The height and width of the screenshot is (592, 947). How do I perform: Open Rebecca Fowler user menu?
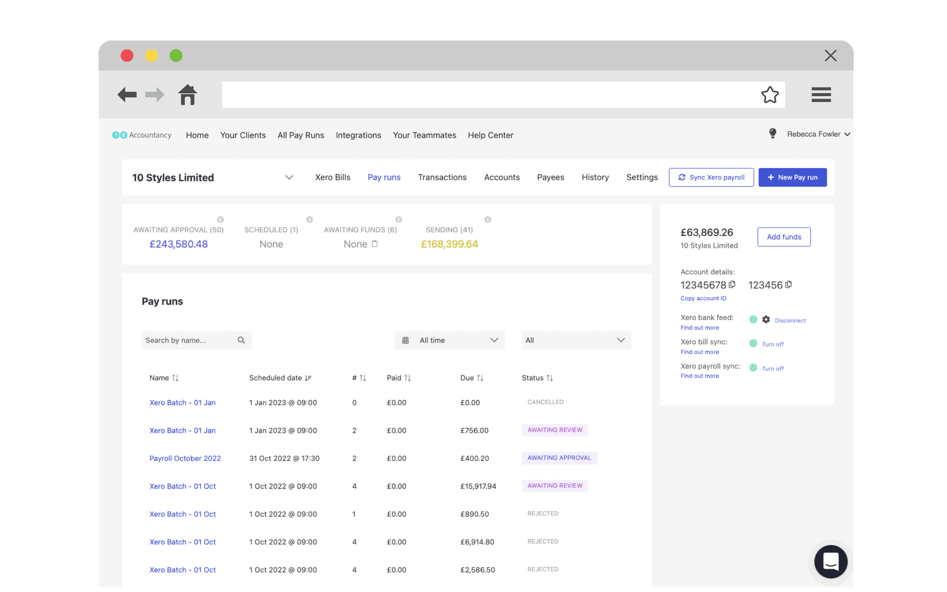coord(818,134)
